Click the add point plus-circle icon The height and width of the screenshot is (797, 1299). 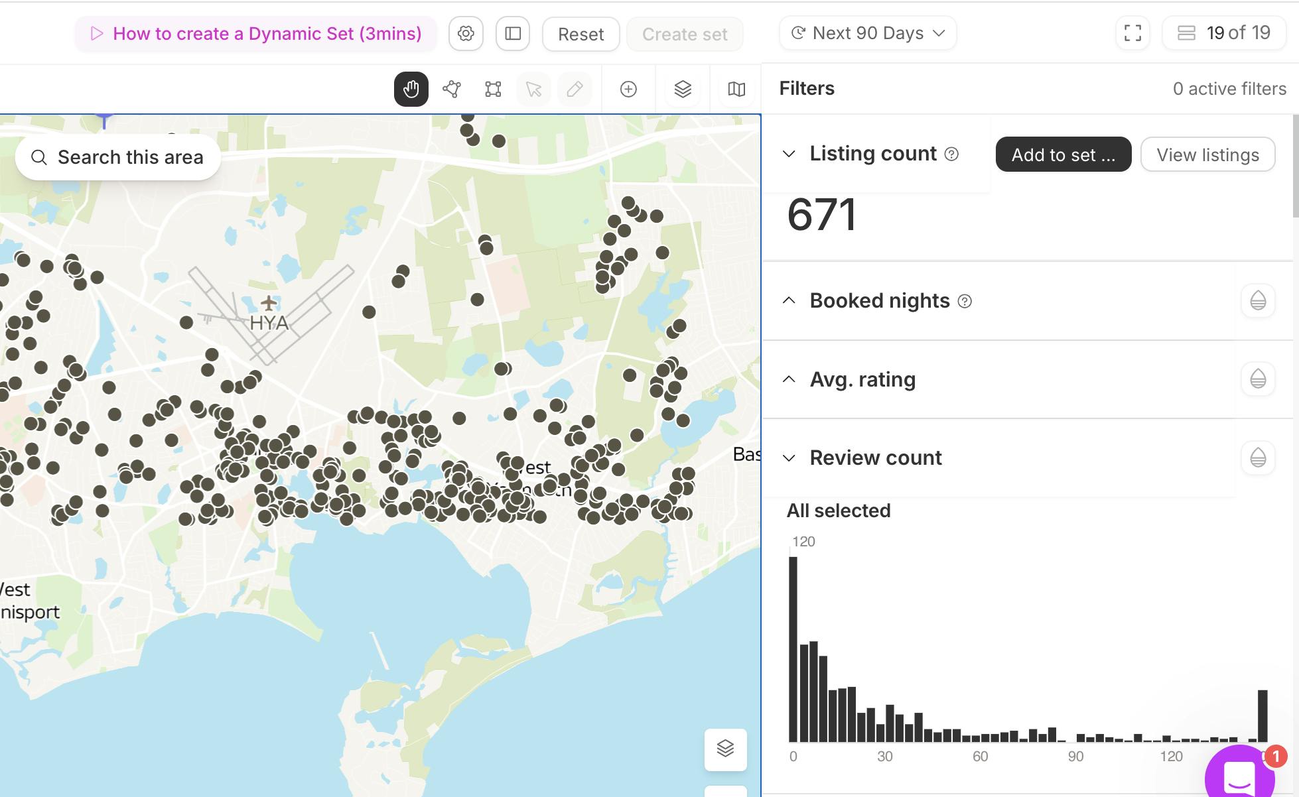point(628,89)
